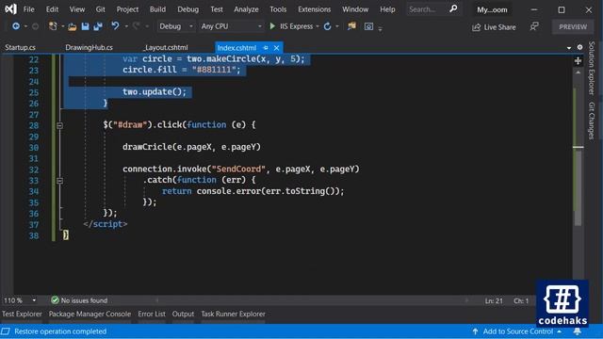Open the Extensions menu
603x339 pixels.
pos(314,9)
